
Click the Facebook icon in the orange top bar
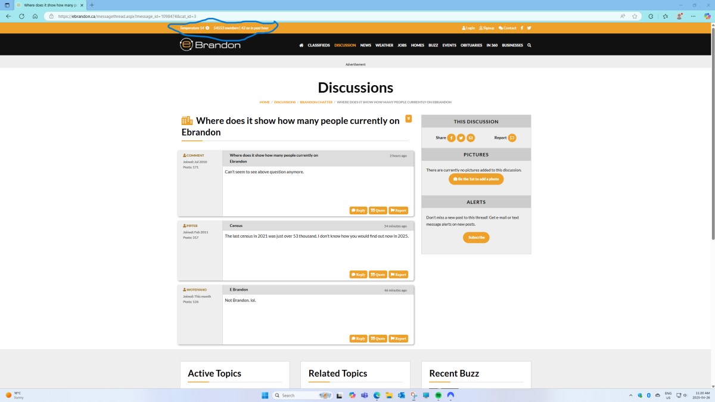(522, 28)
